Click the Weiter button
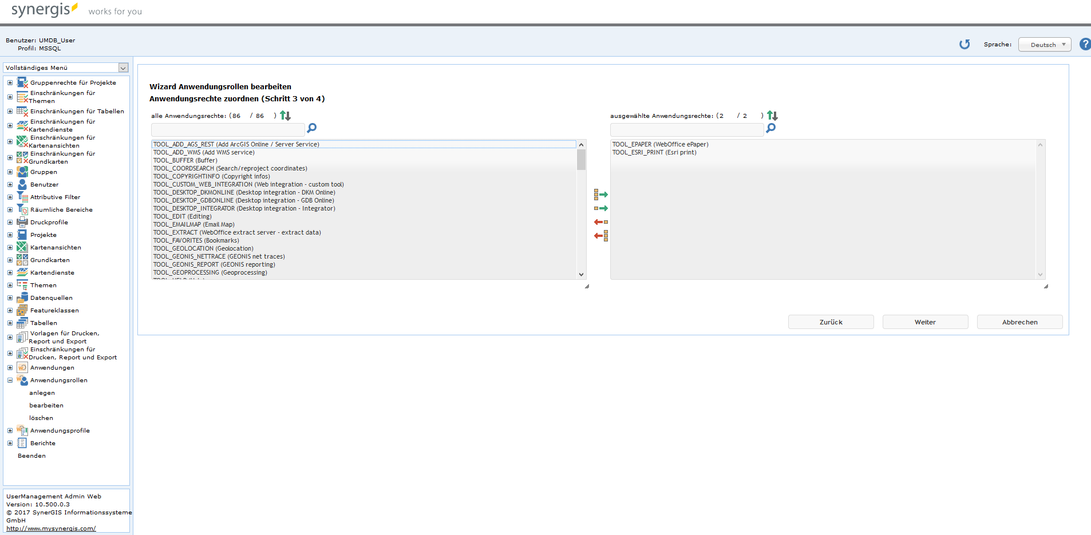 click(924, 322)
